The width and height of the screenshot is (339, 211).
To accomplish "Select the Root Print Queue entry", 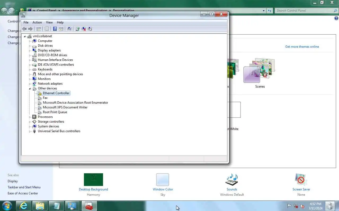I will [x=55, y=112].
